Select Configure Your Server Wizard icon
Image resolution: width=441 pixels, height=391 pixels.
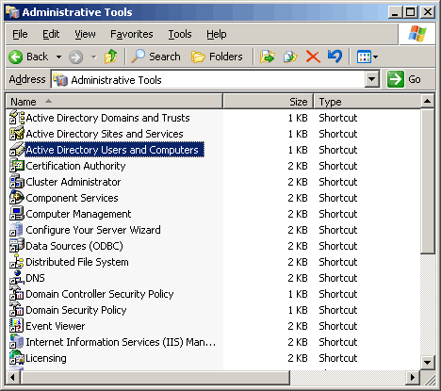17,230
